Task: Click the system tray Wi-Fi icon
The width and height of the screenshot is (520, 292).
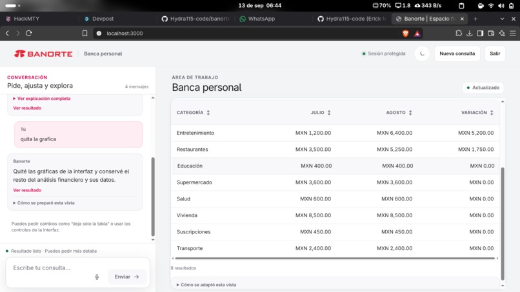Action: (x=491, y=6)
